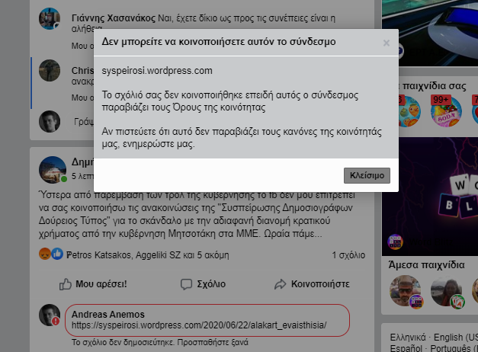Click the avatar beside the Chris comment
478x352 pixels.
[50, 70]
